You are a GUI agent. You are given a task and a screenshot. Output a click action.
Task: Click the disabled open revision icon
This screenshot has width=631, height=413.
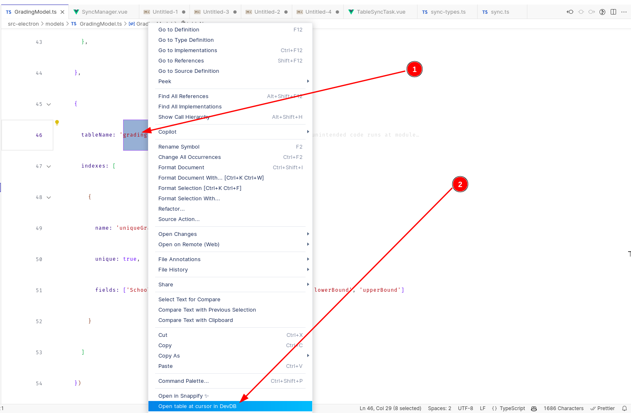(581, 12)
